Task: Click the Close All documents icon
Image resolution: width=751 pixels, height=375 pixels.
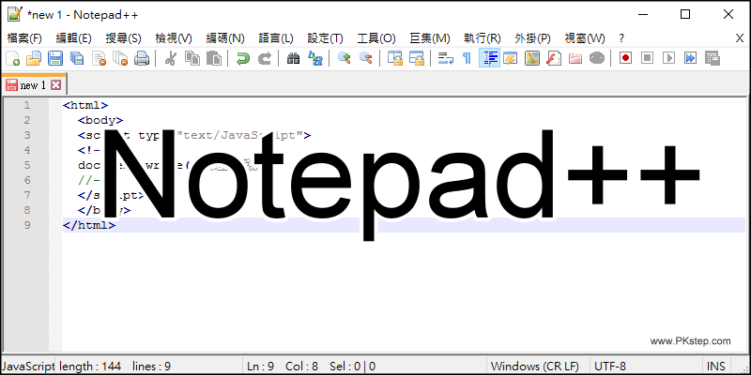Action: (x=120, y=58)
